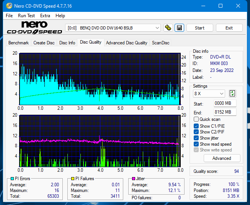This screenshot has width=250, height=205.
Task: Uncheck Show C2/PIF option
Action: click(x=196, y=132)
